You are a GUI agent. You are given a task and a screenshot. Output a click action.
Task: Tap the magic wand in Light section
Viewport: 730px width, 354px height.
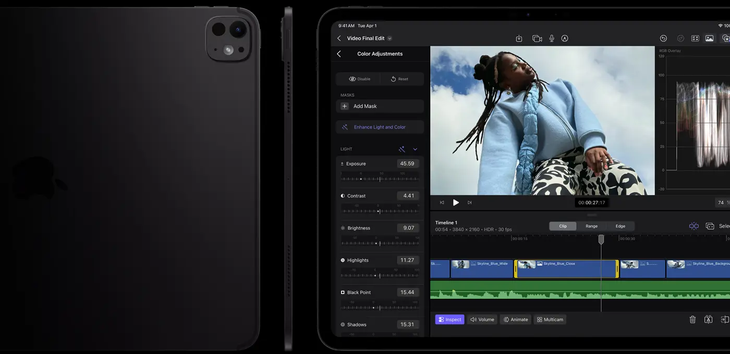pos(401,149)
